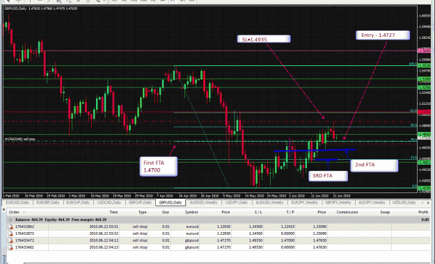Image resolution: width=435 pixels, height=264 pixels.
Task: Sort orders by the Symbol column header
Action: tap(191, 212)
